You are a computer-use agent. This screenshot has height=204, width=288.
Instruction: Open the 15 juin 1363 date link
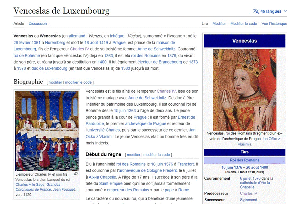pyautogui.click(x=125, y=111)
